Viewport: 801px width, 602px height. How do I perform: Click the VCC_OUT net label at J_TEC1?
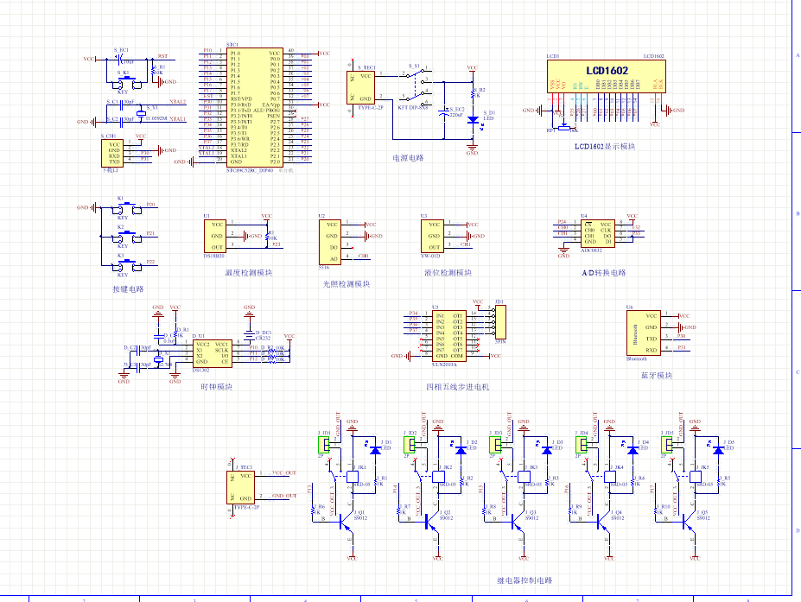[x=284, y=473]
